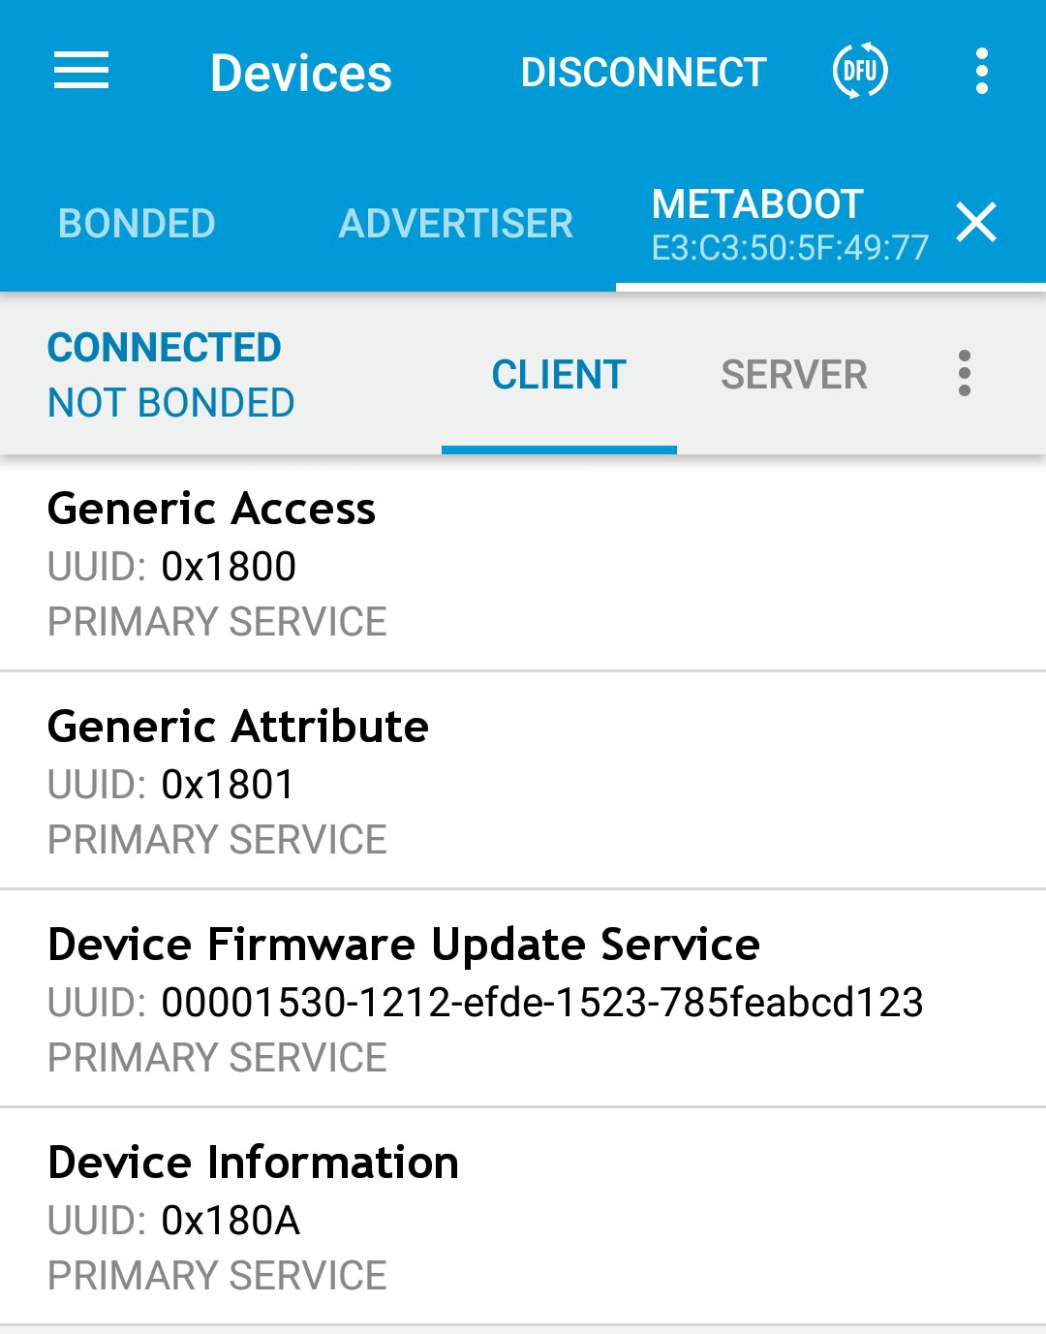Tap the UUID 0x1800 value
The width and height of the screenshot is (1046, 1334).
[x=229, y=567]
